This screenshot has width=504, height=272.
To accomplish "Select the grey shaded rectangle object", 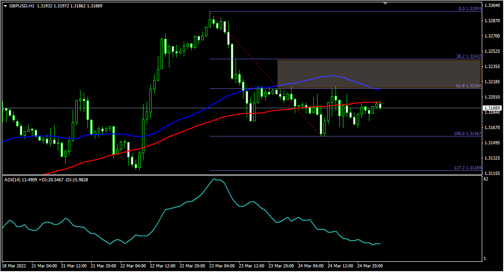I will point(379,74).
